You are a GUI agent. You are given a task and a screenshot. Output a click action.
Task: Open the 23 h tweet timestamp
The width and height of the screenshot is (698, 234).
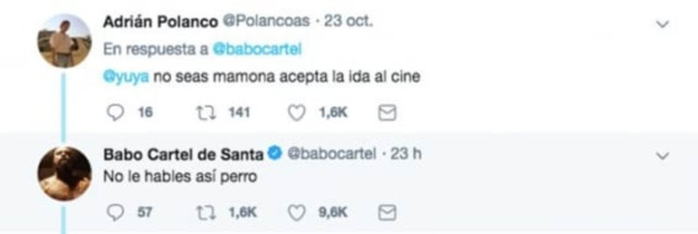406,154
